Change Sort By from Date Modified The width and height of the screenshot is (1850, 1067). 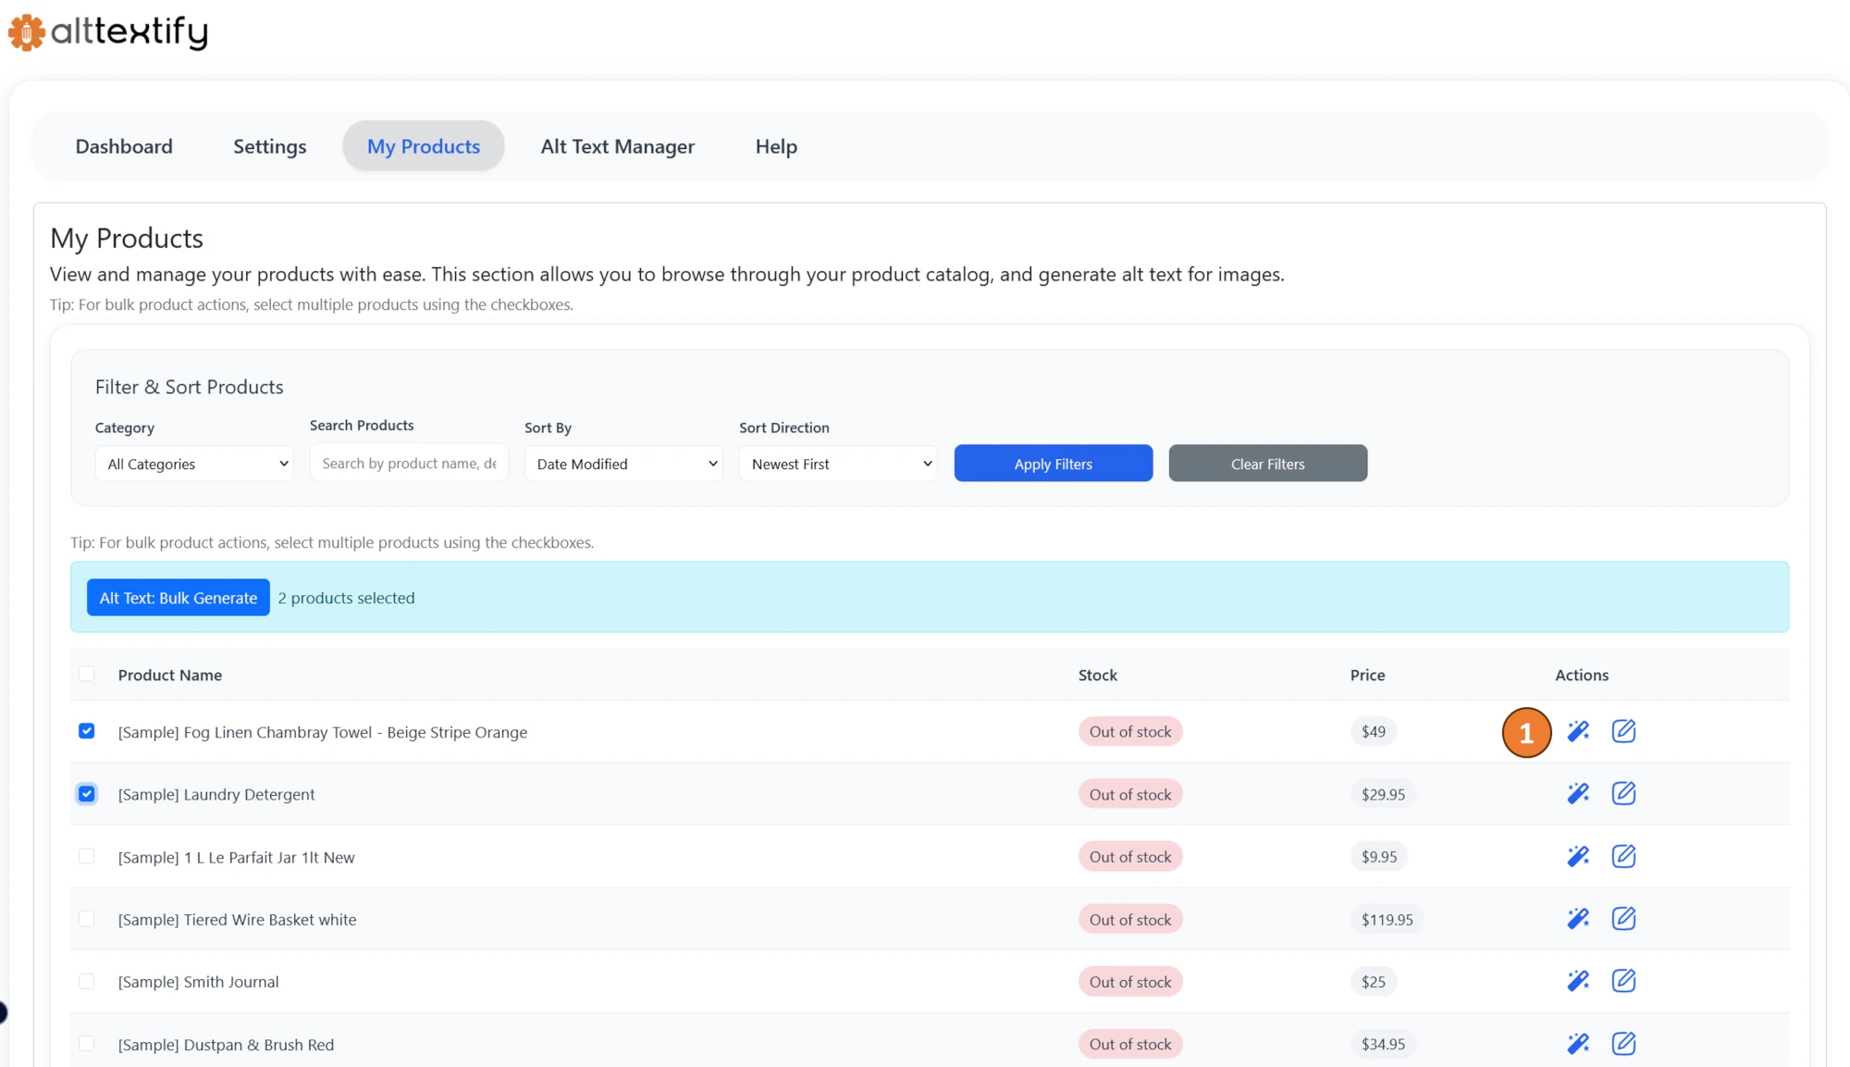click(x=623, y=463)
